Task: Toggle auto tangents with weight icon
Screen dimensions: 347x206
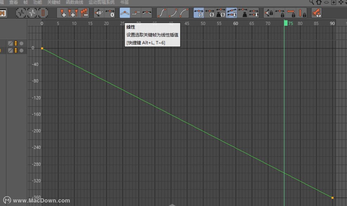Action: [x=221, y=13]
